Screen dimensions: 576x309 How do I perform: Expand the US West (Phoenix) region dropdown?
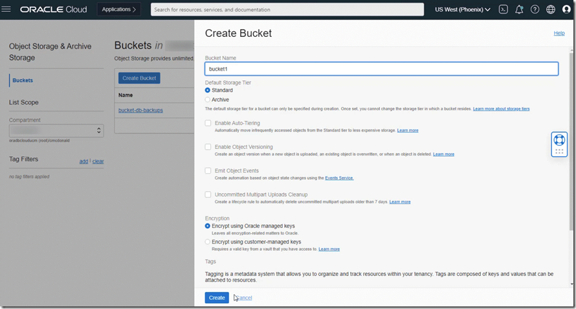(462, 10)
